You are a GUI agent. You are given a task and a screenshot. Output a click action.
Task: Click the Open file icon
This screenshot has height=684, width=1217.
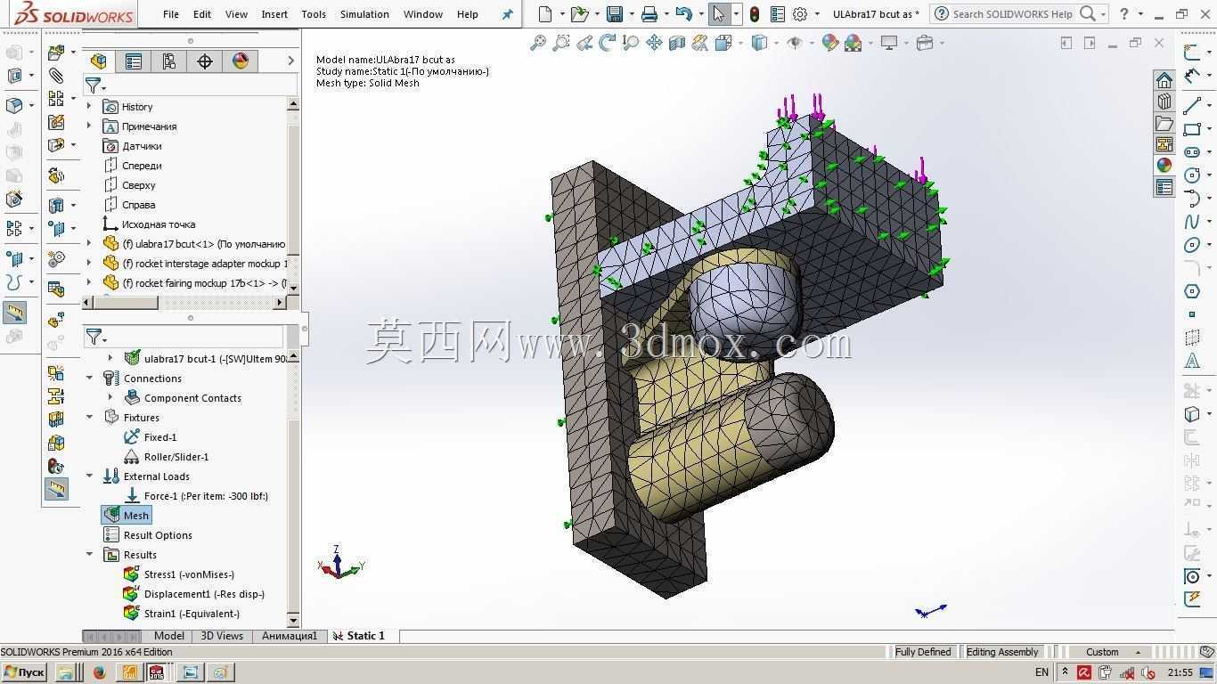[580, 14]
